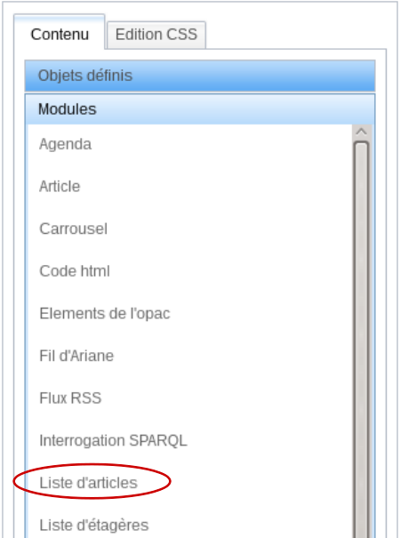Select the Fil d'Ariane module
Image resolution: width=400 pixels, height=538 pixels.
point(76,356)
